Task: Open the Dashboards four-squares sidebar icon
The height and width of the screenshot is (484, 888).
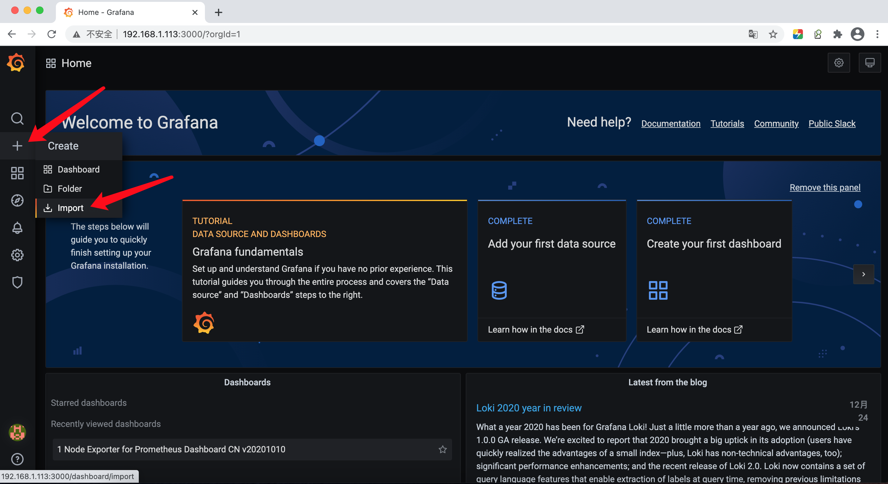Action: tap(17, 173)
